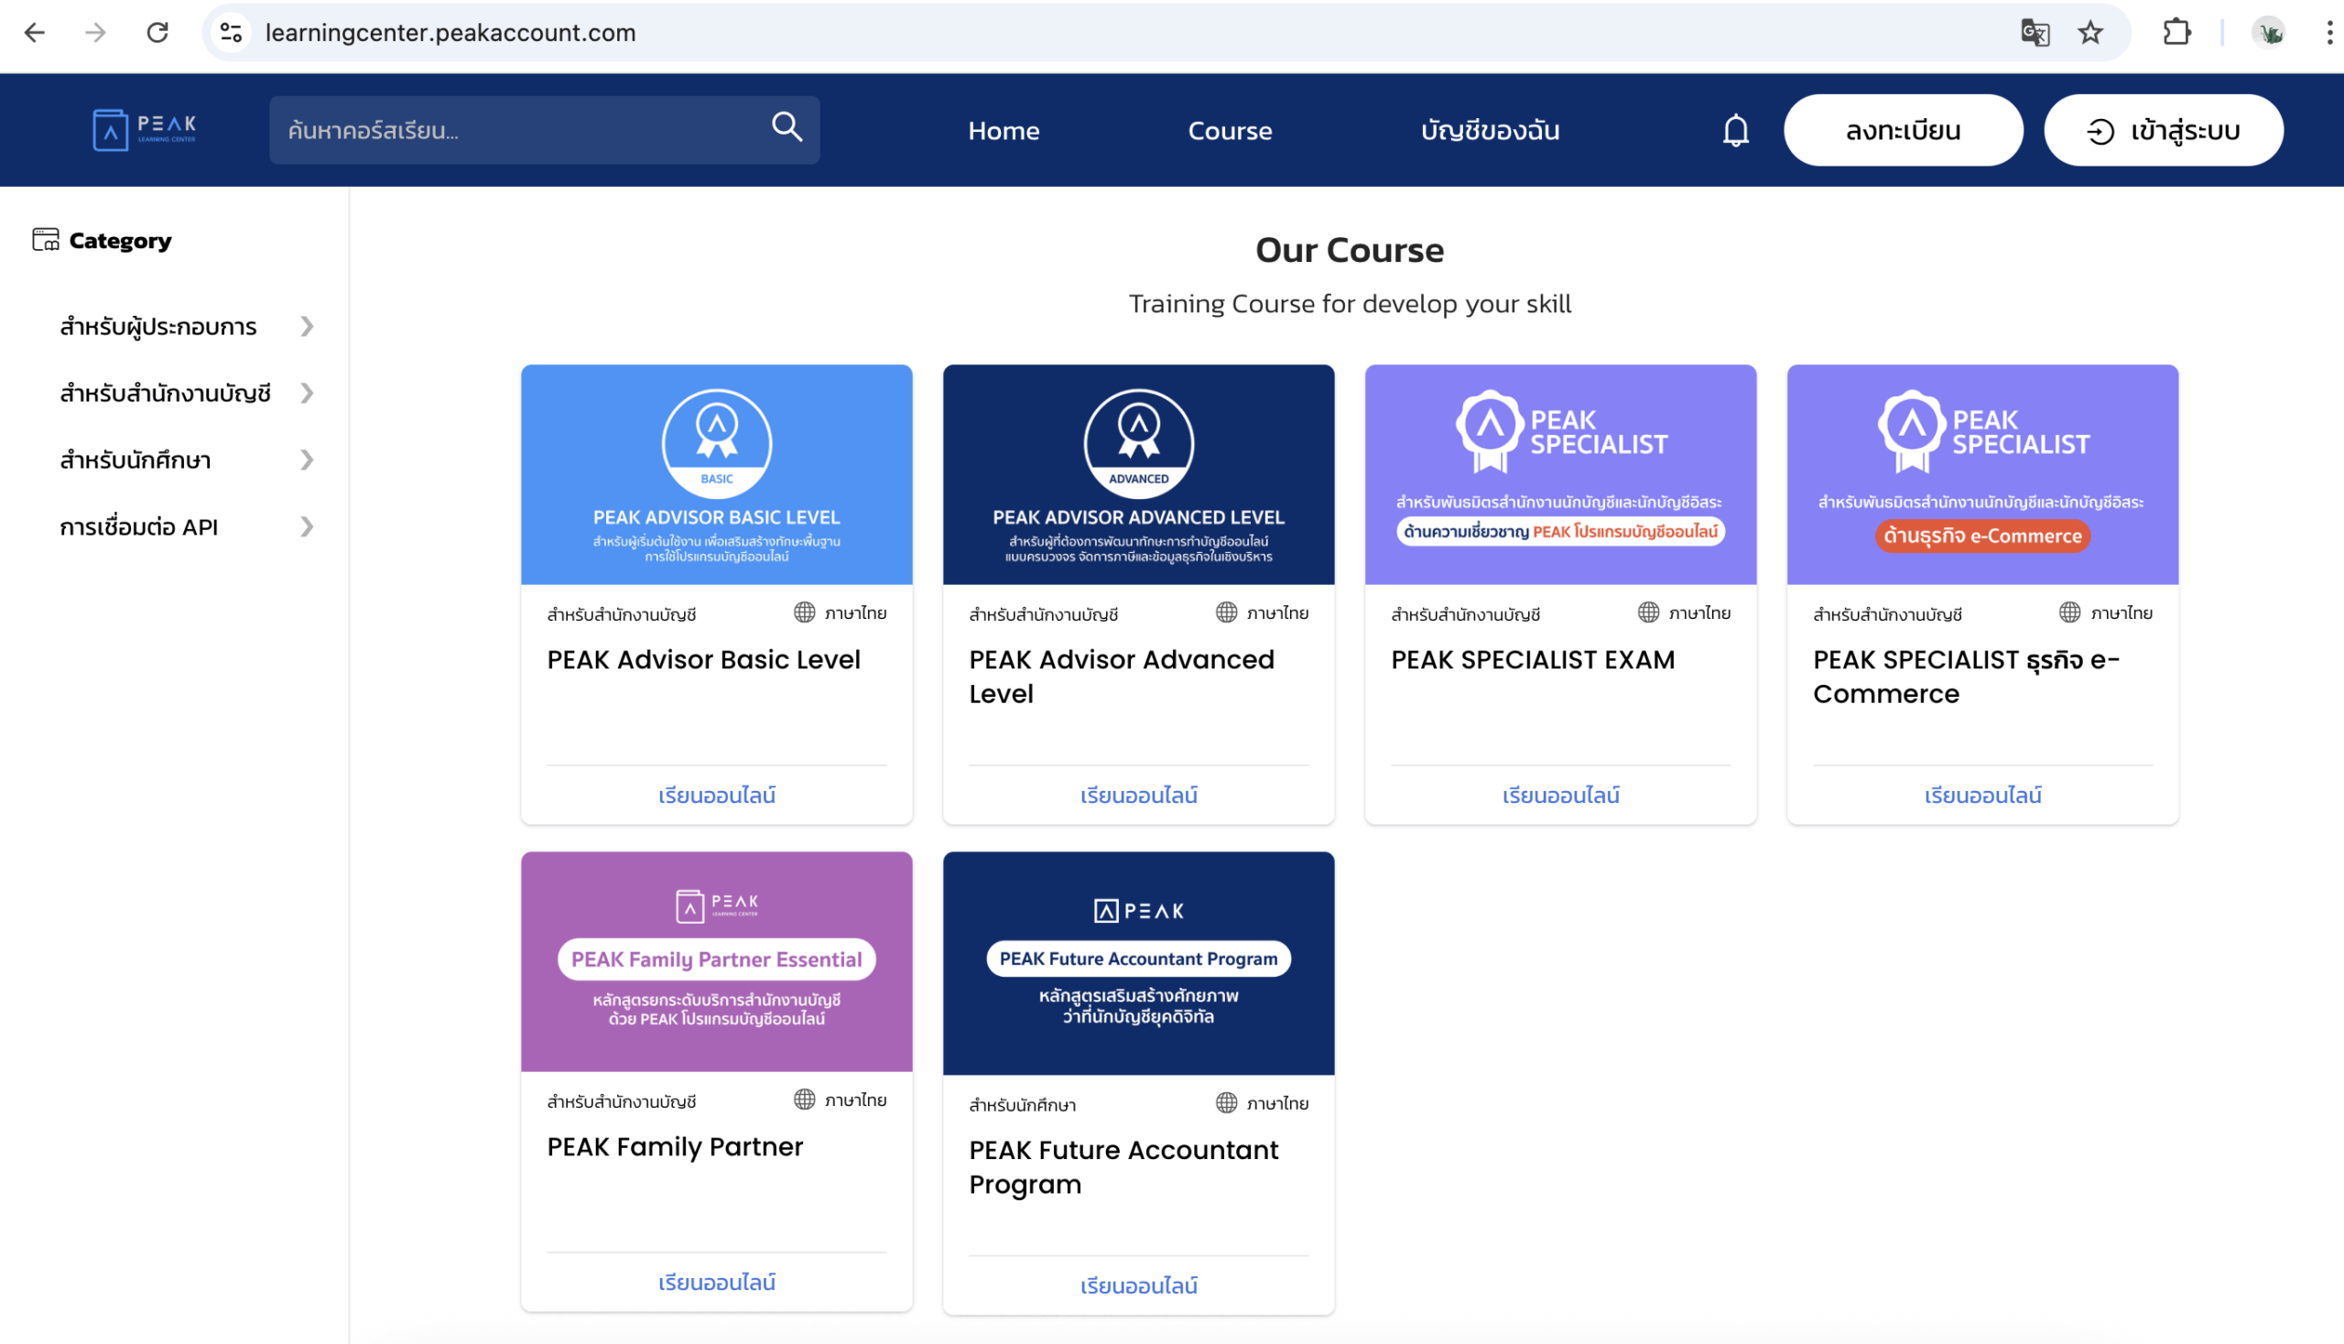Click เรียนออนไลน์ under PEAK SPECIALIST EXAM
The height and width of the screenshot is (1344, 2344).
click(x=1560, y=795)
